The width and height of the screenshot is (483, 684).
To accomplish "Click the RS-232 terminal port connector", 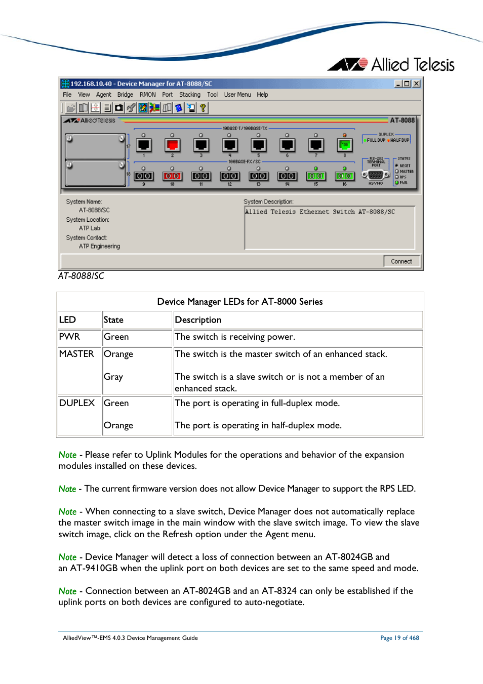I will click(x=376, y=175).
